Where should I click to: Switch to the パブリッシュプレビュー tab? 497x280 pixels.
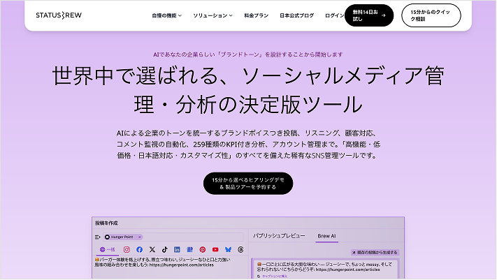pyautogui.click(x=279, y=236)
